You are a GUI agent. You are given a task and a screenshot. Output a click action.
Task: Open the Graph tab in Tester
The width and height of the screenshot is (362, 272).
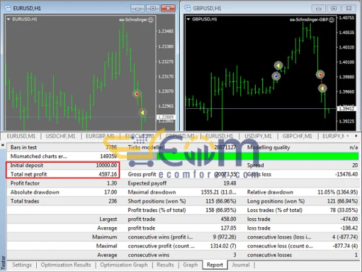point(190,265)
